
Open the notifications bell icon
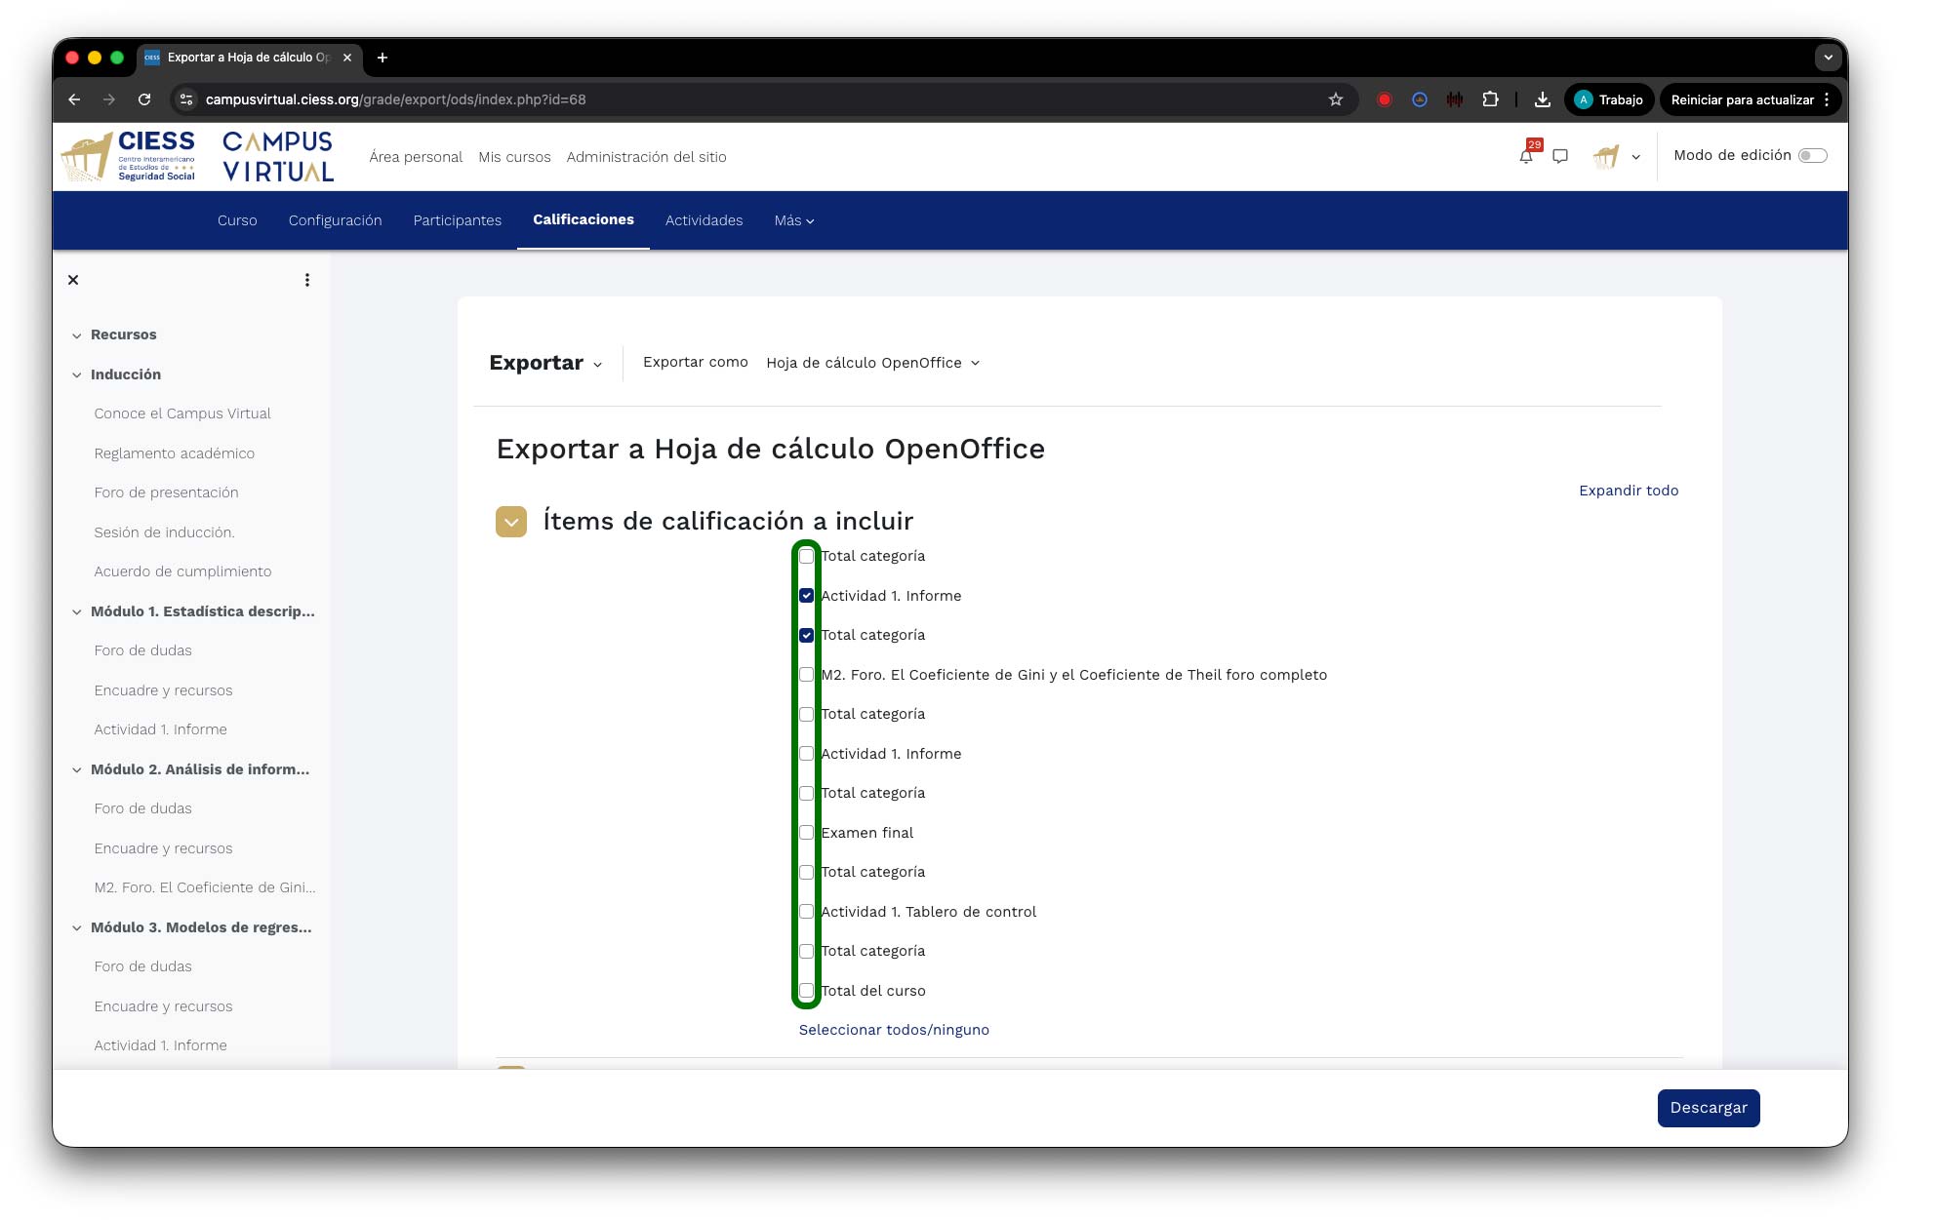pos(1525,156)
